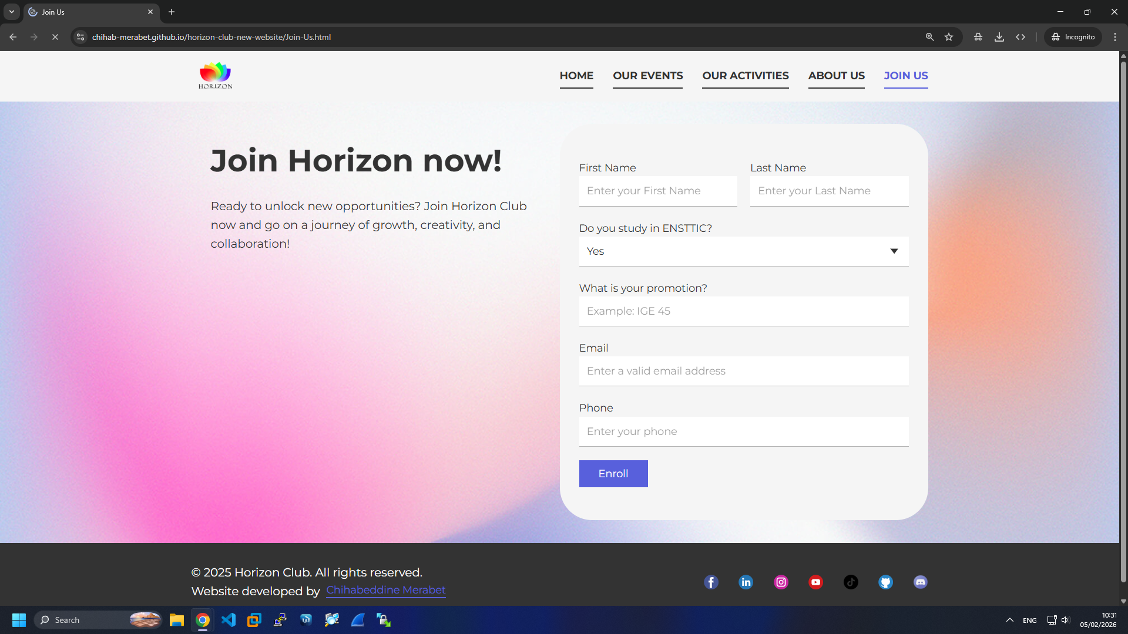The width and height of the screenshot is (1128, 634).
Task: Click the YouTube channel icon
Action: click(x=815, y=582)
